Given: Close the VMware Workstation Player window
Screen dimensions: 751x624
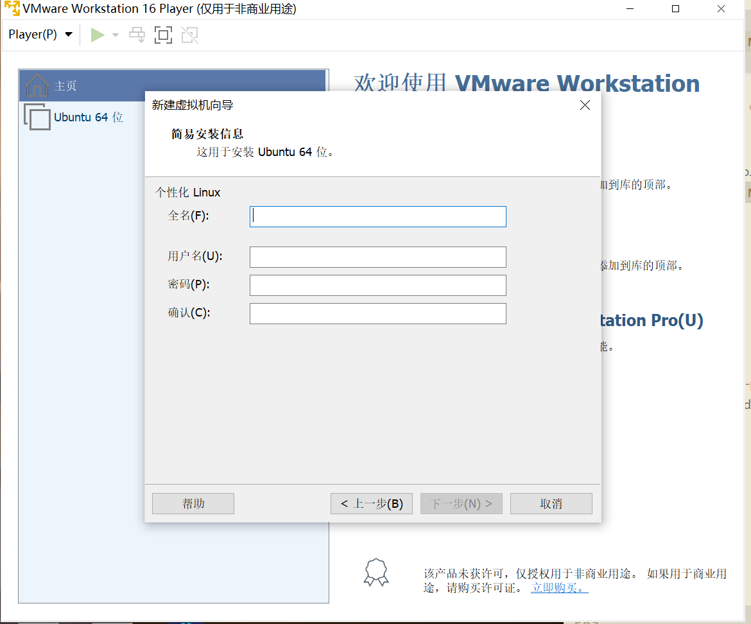Looking at the screenshot, I should (x=721, y=8).
